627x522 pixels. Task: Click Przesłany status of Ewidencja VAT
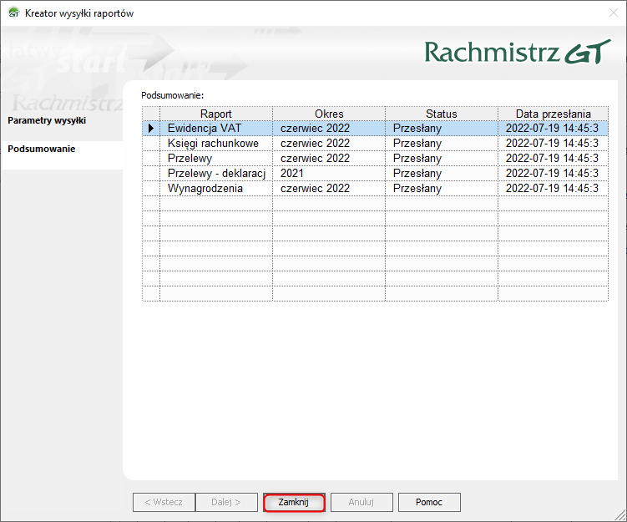tap(442, 129)
